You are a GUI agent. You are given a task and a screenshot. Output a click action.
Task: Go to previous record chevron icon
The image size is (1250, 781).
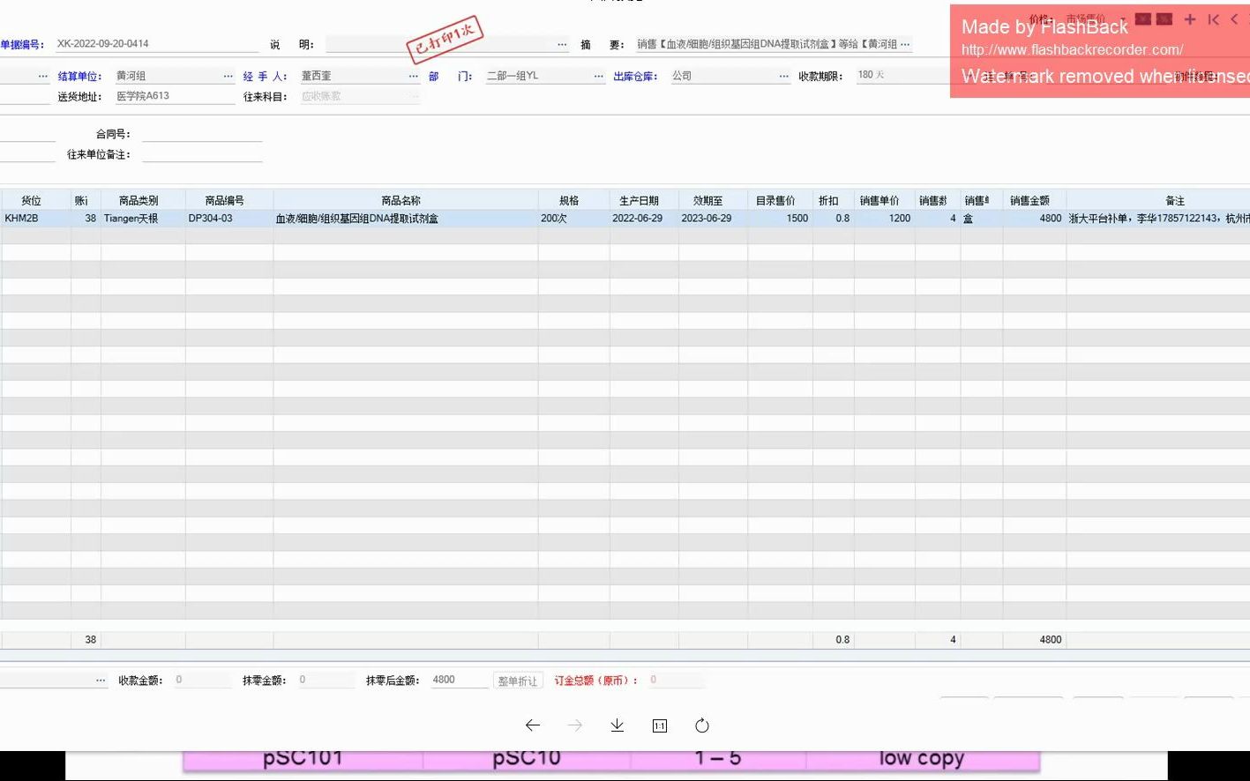[1234, 19]
